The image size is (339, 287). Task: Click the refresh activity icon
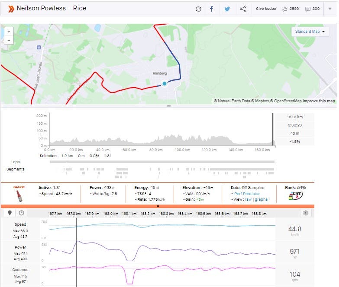(x=198, y=9)
